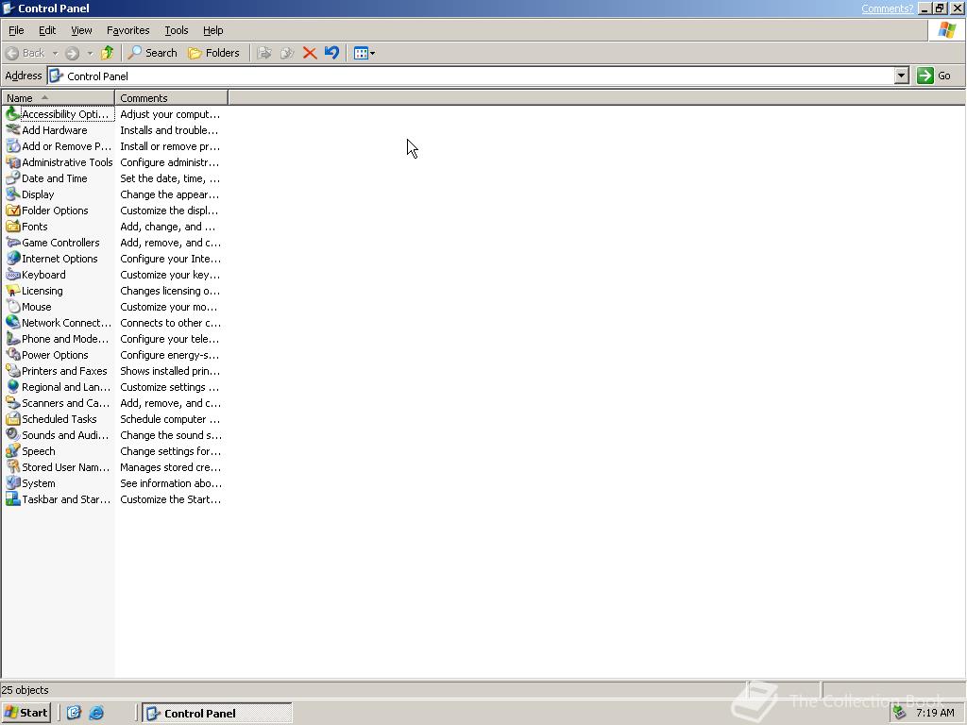
Task: Select the Speech icon
Action: pos(13,450)
